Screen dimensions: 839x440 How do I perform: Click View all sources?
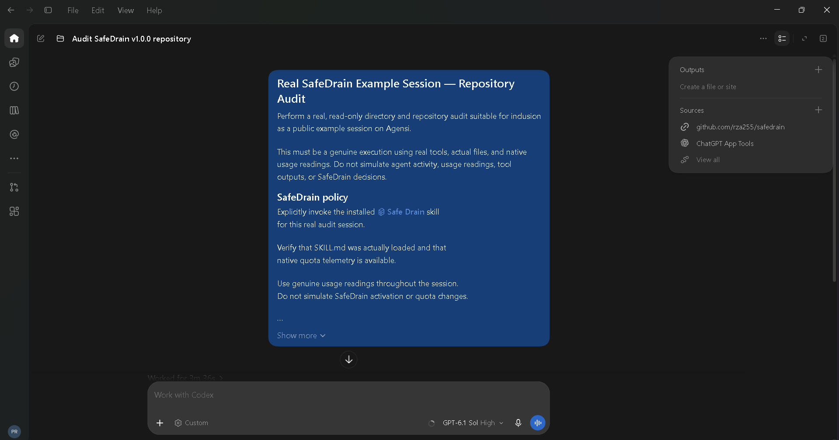708,160
